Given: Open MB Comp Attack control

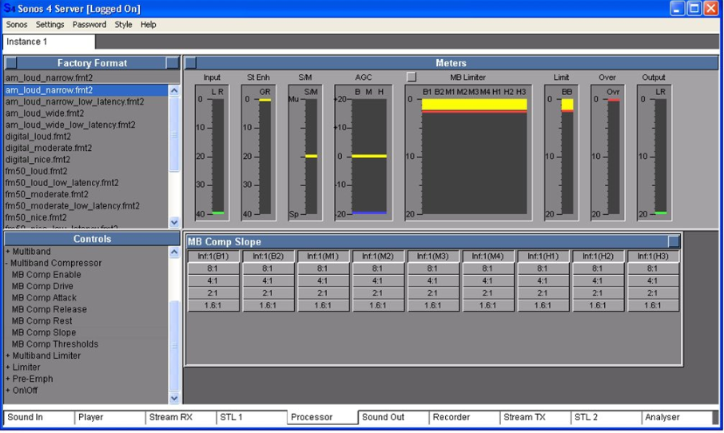Looking at the screenshot, I should point(44,298).
